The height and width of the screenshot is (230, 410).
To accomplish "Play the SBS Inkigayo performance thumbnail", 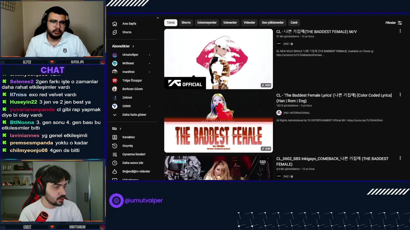I will [x=218, y=168].
